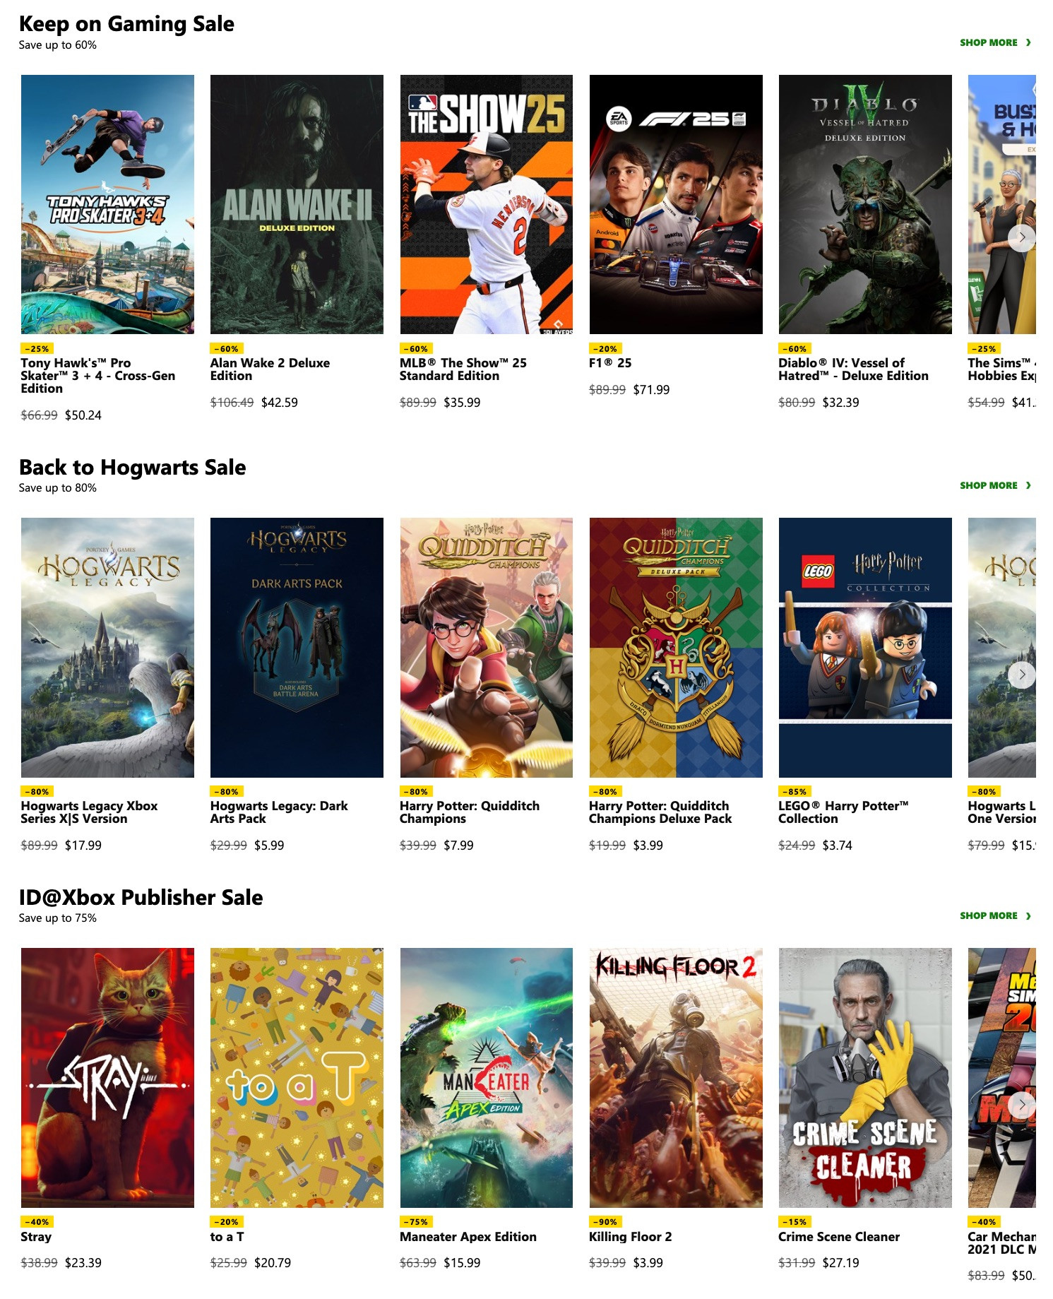The width and height of the screenshot is (1053, 1299).
Task: Select the Killing Floor 2 cover image
Action: pyautogui.click(x=676, y=1078)
